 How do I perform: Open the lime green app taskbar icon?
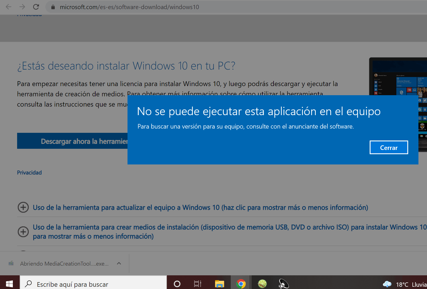point(262,284)
